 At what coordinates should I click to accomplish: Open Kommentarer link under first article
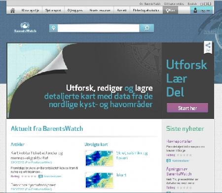pyautogui.click(x=52, y=176)
